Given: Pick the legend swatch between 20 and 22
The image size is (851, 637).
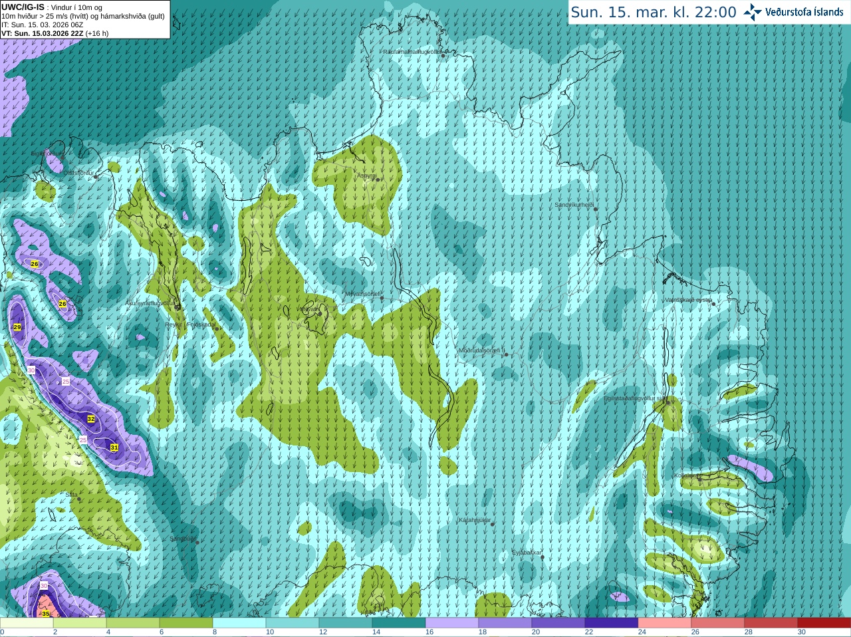Looking at the screenshot, I should click(558, 623).
